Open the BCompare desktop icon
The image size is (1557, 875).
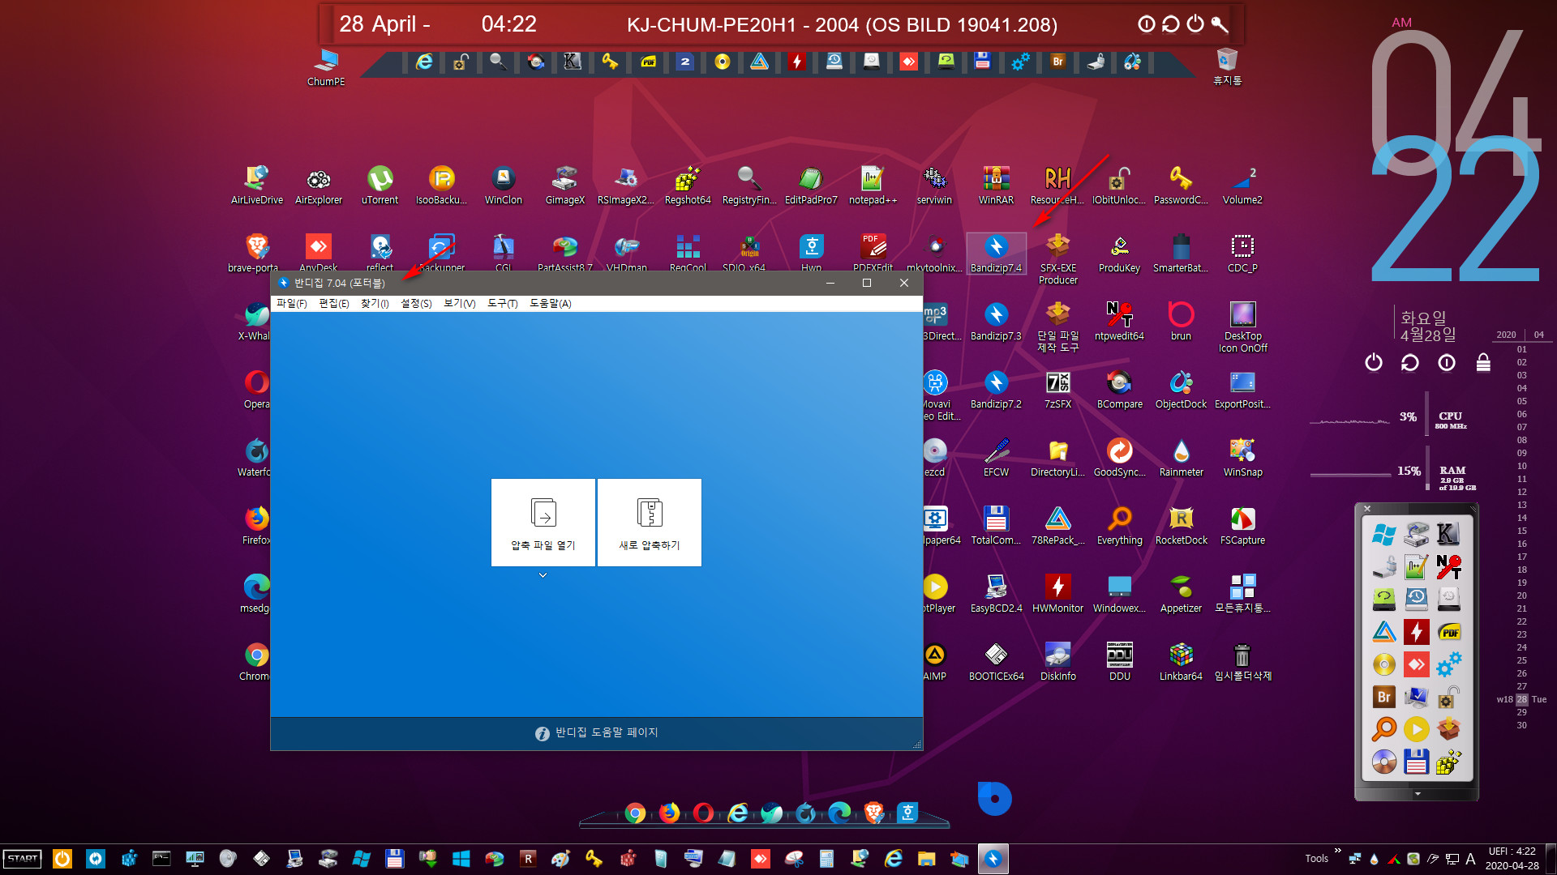[x=1119, y=389]
